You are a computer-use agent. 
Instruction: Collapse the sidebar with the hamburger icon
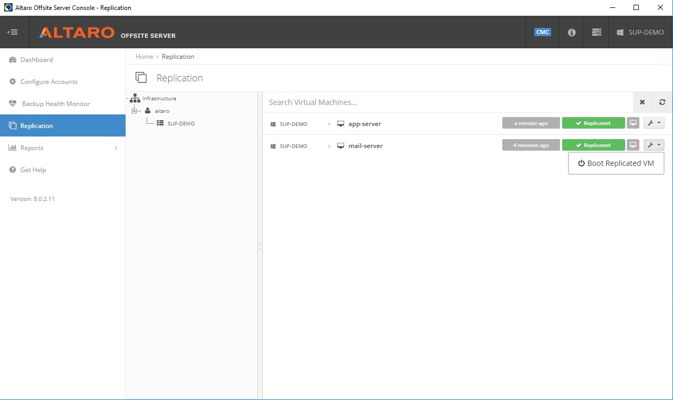pyautogui.click(x=13, y=32)
